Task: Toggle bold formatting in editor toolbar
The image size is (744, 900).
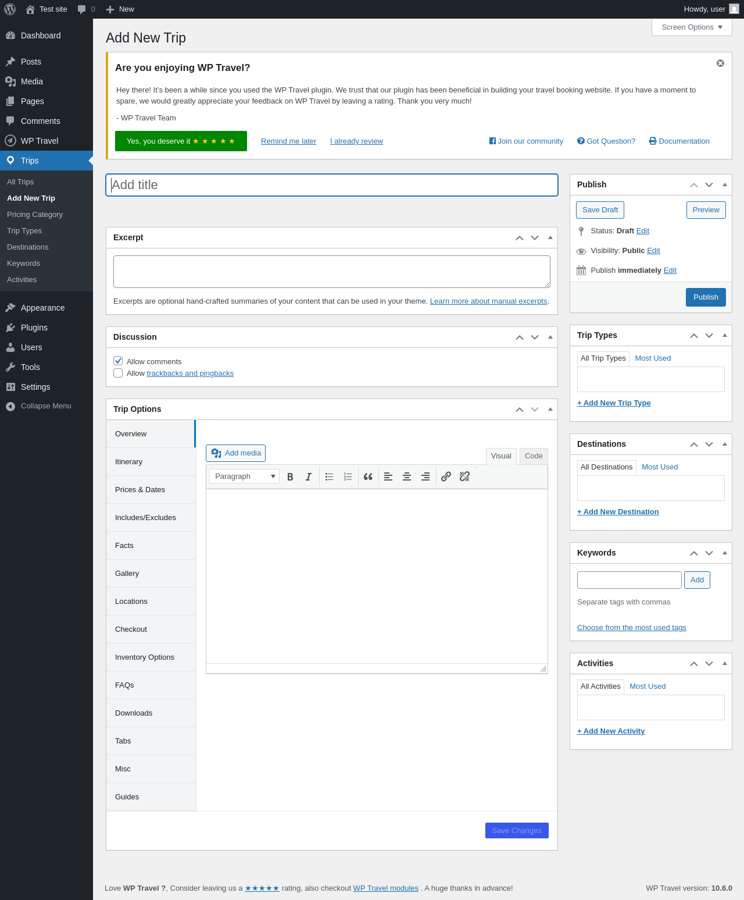Action: pyautogui.click(x=290, y=476)
